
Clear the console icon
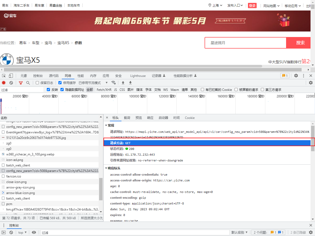click(11, 232)
